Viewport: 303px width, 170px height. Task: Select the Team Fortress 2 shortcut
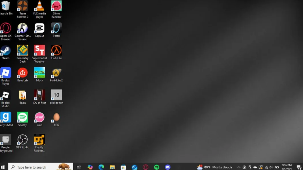point(22,9)
